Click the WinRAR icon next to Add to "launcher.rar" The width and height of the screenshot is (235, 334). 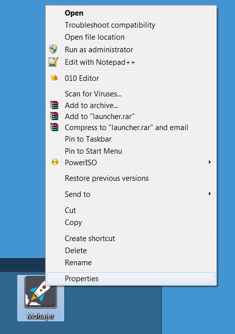click(54, 116)
